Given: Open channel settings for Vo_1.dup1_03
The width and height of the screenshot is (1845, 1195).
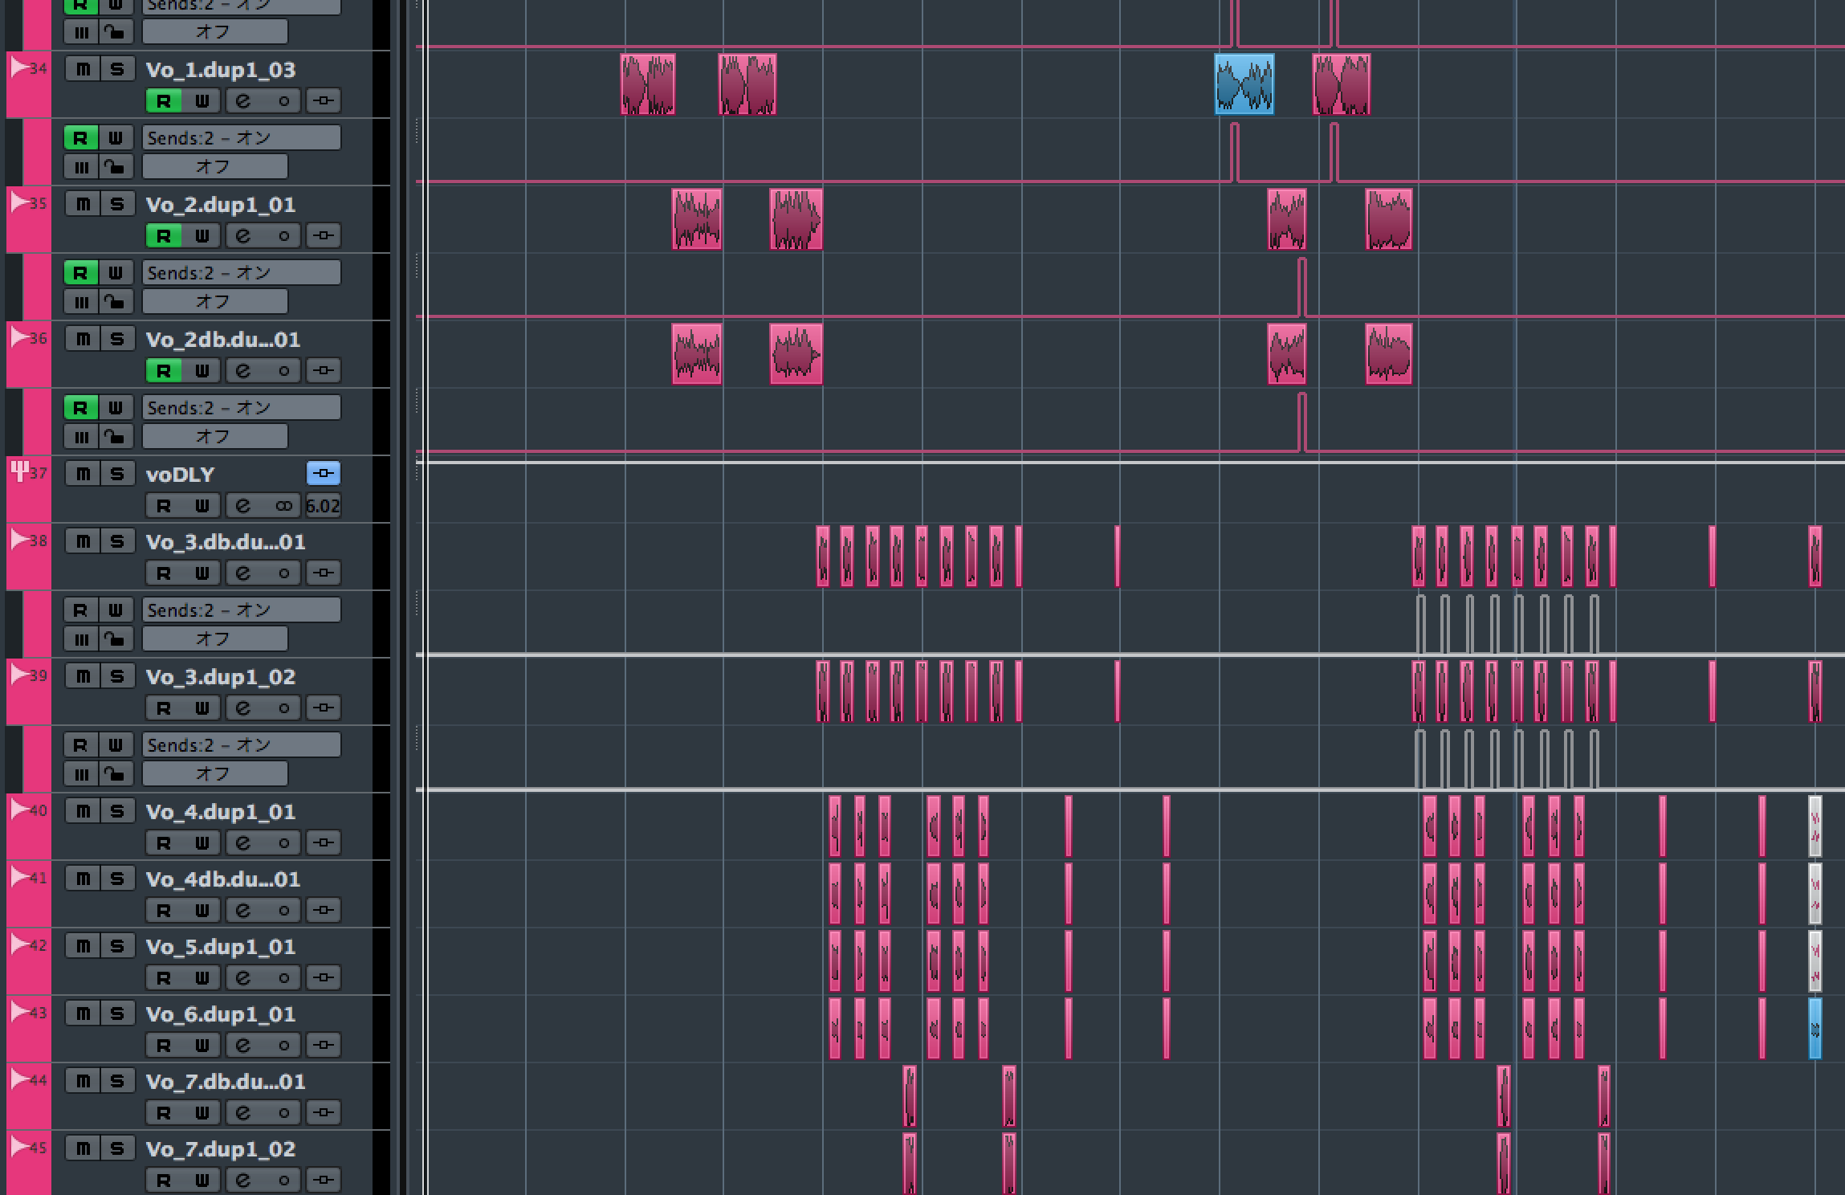Looking at the screenshot, I should (243, 101).
